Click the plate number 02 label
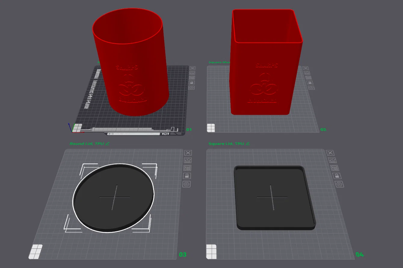This screenshot has width=403, height=268. (x=323, y=129)
